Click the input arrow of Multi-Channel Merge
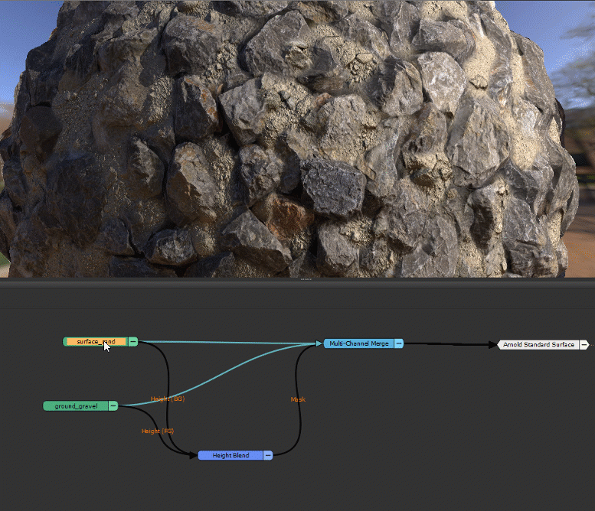This screenshot has height=511, width=595. click(319, 344)
